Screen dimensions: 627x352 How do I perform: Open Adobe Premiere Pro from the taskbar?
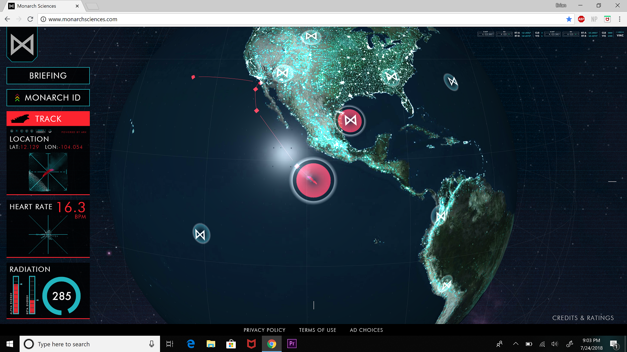click(292, 344)
